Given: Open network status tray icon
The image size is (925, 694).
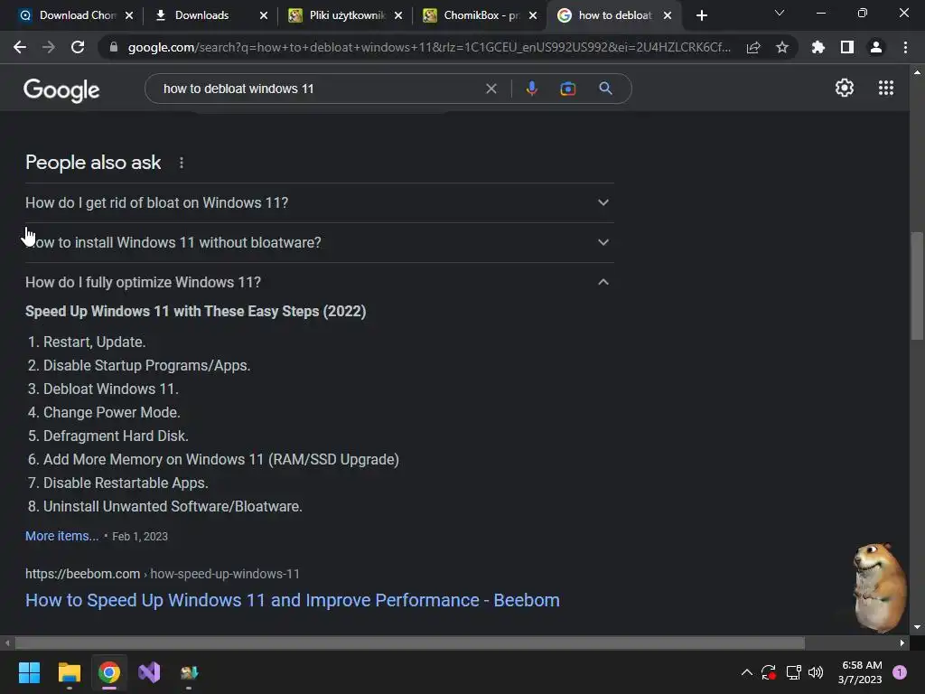Looking at the screenshot, I should click(793, 672).
